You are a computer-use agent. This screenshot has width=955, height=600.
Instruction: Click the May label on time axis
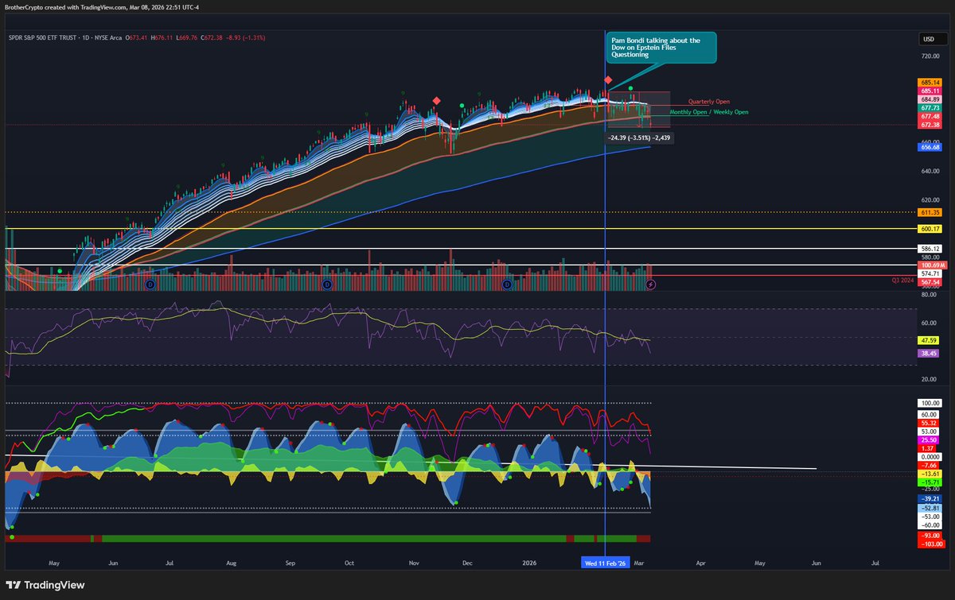click(x=54, y=563)
